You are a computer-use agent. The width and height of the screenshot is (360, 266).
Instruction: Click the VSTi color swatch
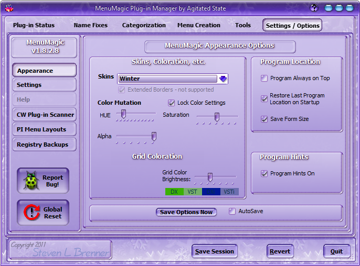(229, 192)
